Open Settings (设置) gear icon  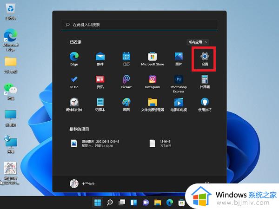(x=205, y=59)
